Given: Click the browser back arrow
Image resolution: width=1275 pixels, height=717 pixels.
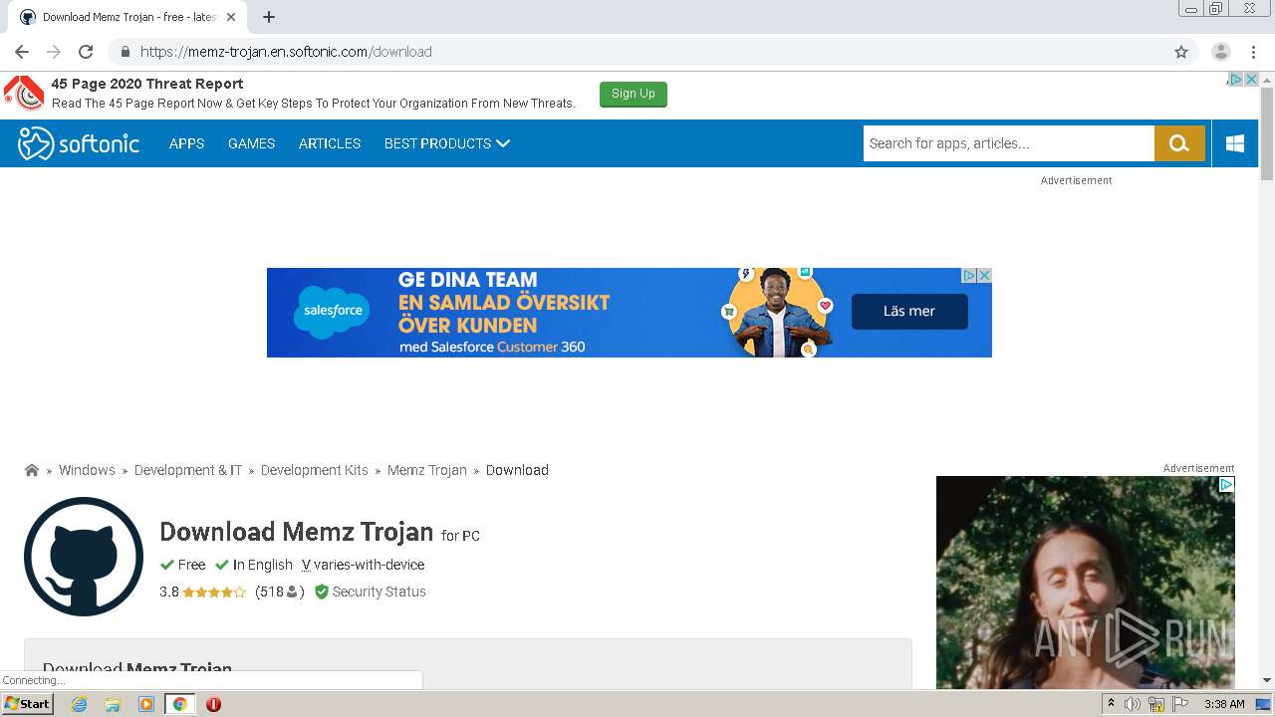Looking at the screenshot, I should 22,52.
